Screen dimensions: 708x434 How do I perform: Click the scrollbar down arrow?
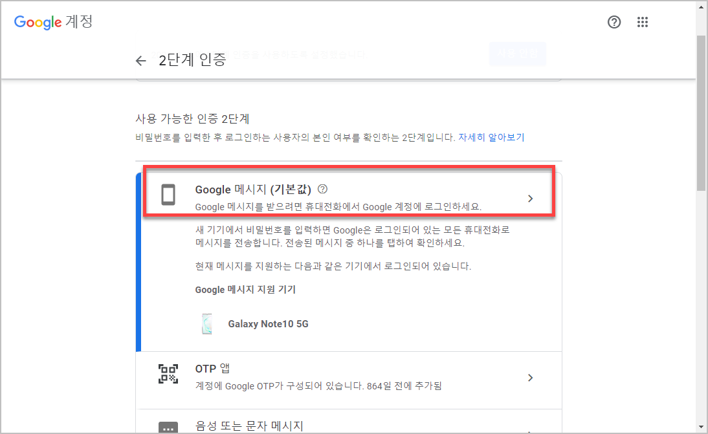click(701, 427)
